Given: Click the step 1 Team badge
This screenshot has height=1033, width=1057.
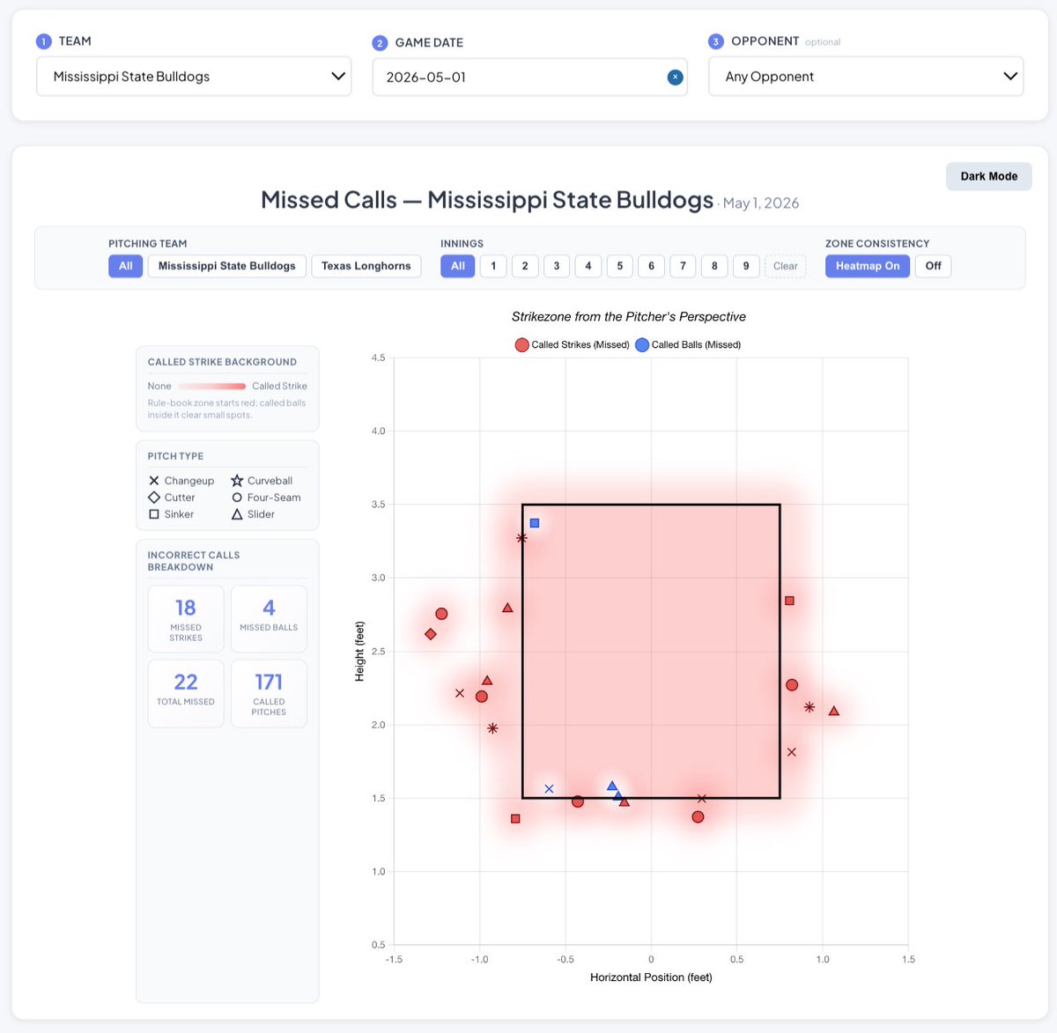Looking at the screenshot, I should (x=44, y=41).
